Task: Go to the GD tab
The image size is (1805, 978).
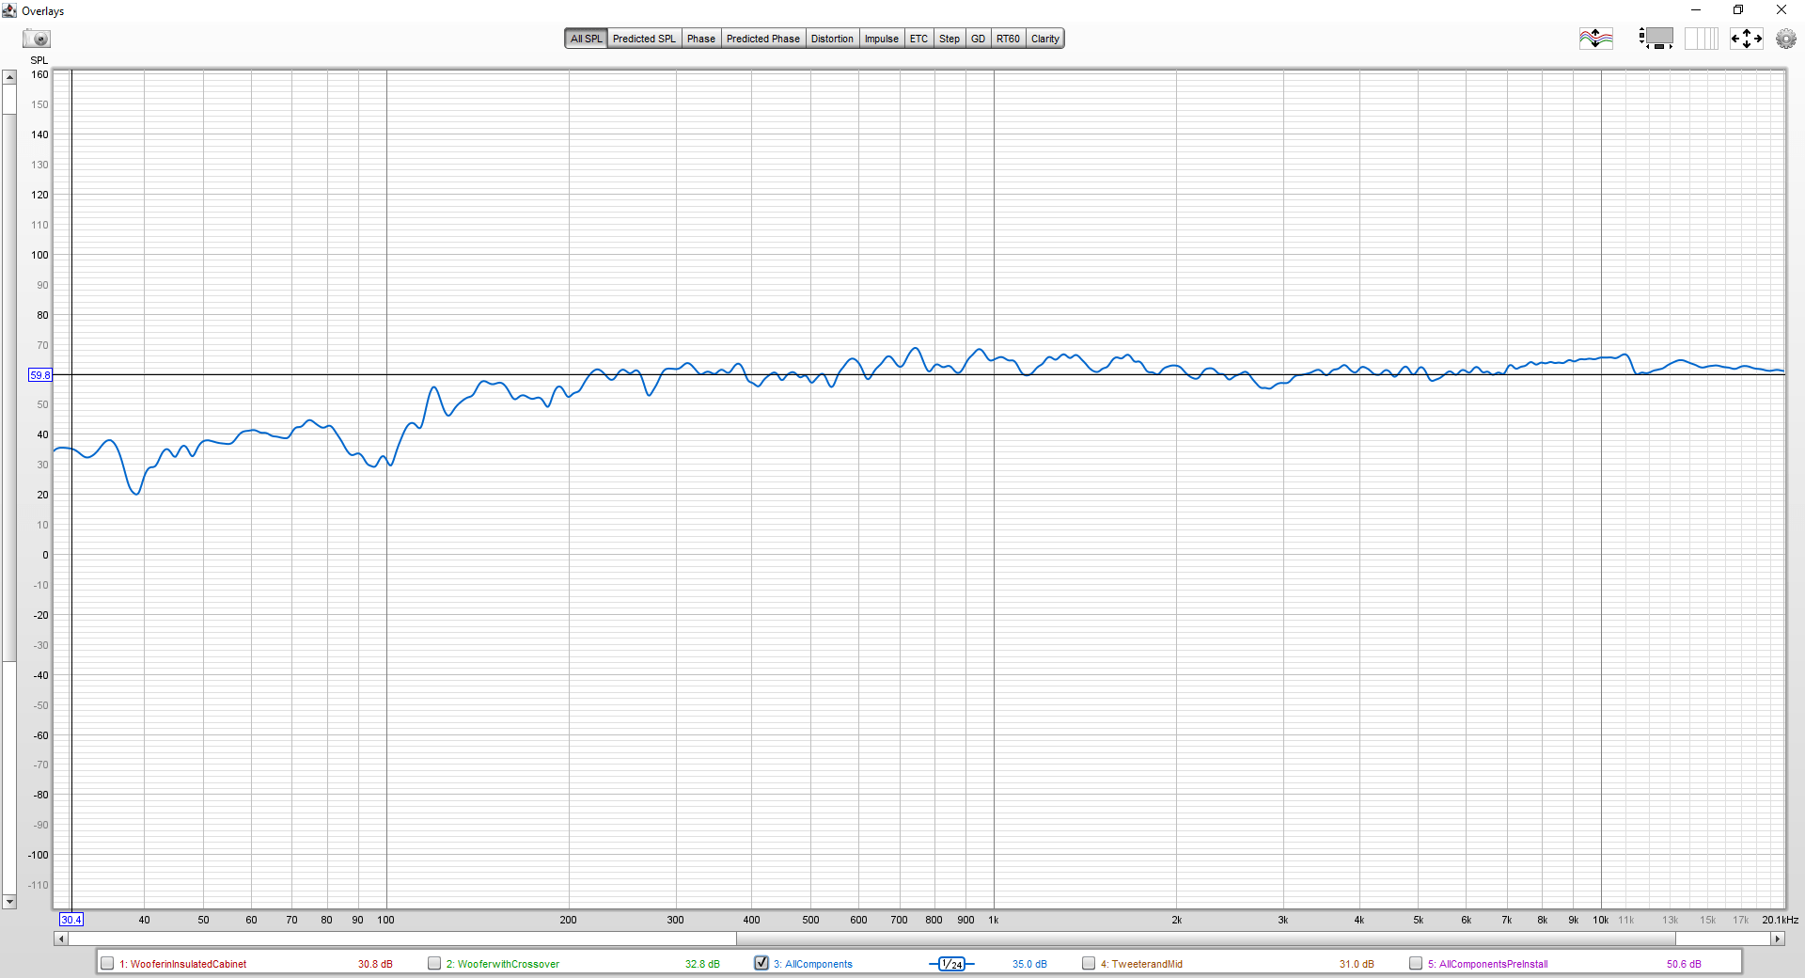Action: pos(979,39)
